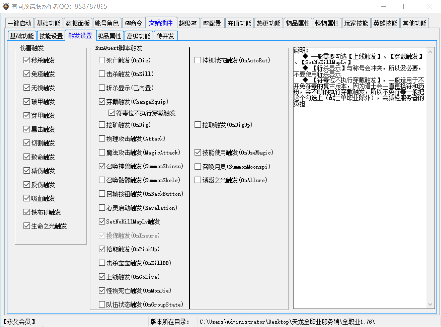Screen dimensions: 441x327
Task: Uncheck 生命之光触发
Action: [x=45, y=226]
